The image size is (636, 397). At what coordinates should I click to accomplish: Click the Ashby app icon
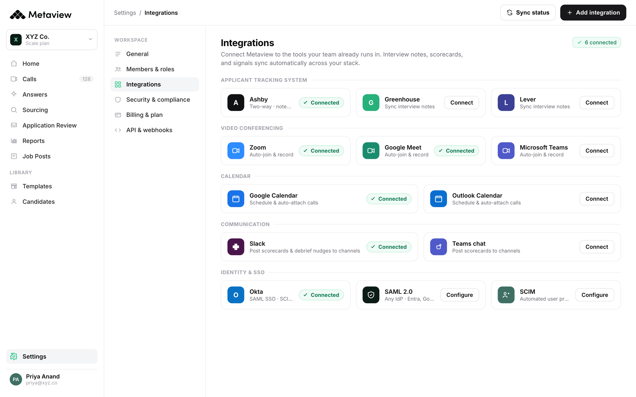tap(236, 103)
